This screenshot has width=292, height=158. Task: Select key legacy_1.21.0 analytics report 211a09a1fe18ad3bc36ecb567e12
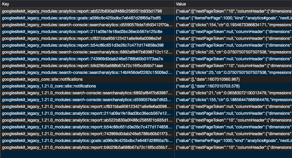[x=87, y=113]
